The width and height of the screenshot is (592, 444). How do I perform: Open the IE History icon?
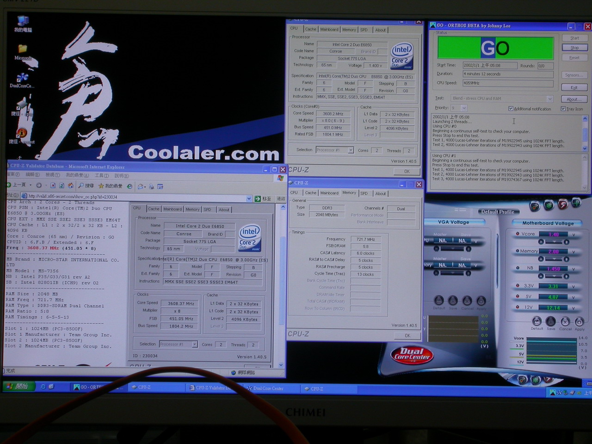(130, 186)
